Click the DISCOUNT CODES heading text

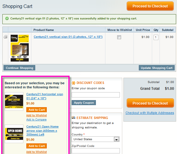coord(90,83)
